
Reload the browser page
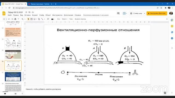click(x=9, y=8)
